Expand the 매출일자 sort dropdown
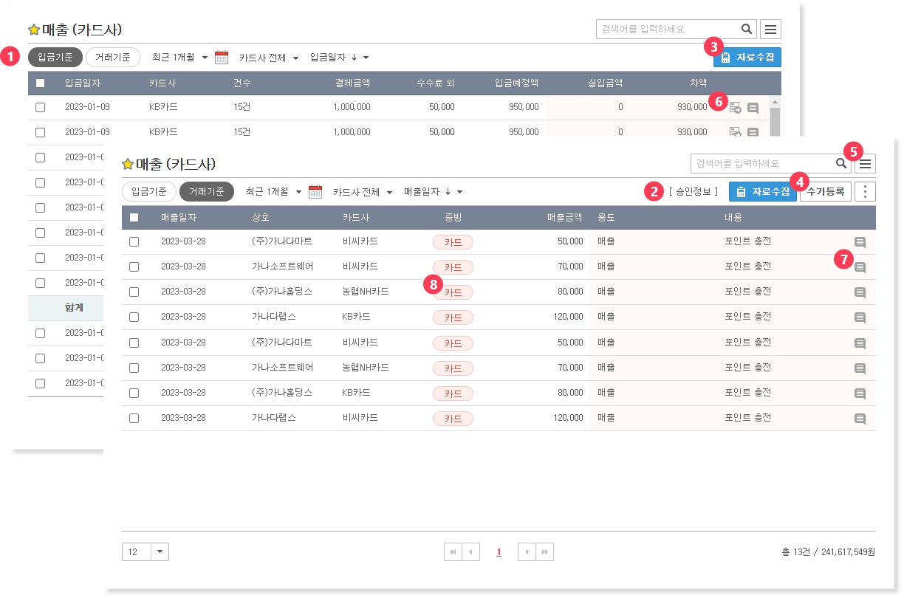The width and height of the screenshot is (904, 598). [x=459, y=192]
